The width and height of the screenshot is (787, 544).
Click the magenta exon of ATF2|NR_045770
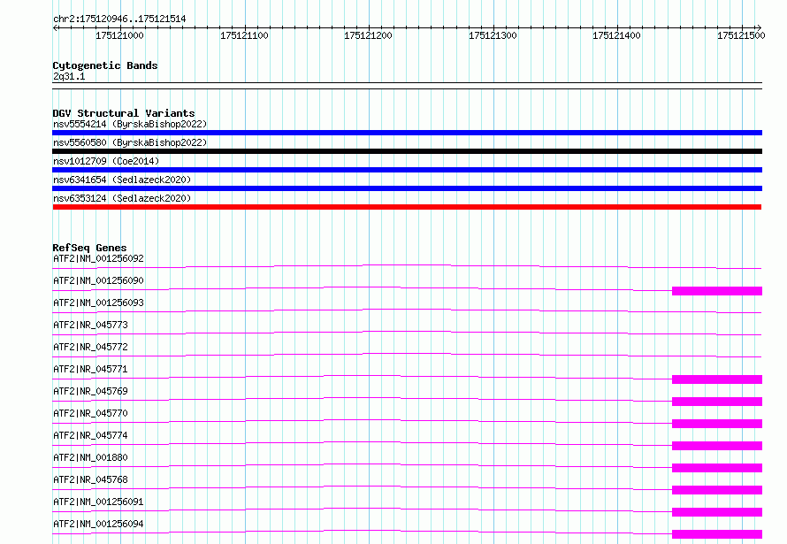coord(717,424)
